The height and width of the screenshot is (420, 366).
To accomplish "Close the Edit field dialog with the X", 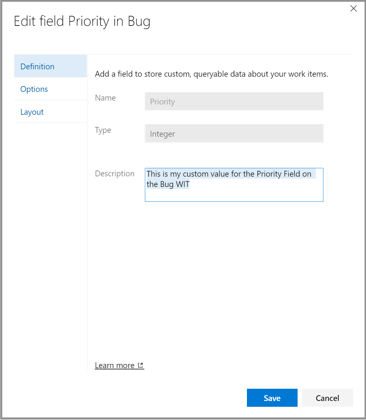I will click(x=354, y=9).
